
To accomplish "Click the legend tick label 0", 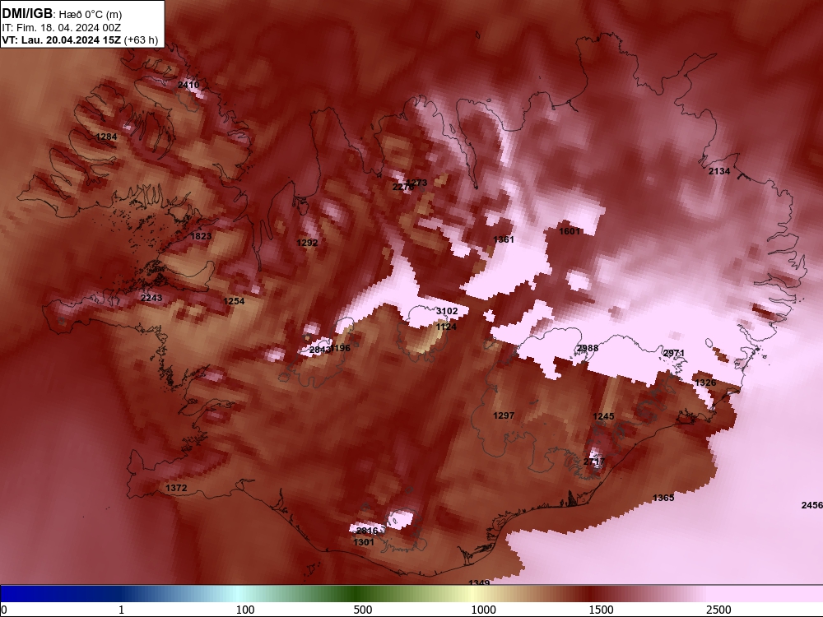I will (4, 610).
